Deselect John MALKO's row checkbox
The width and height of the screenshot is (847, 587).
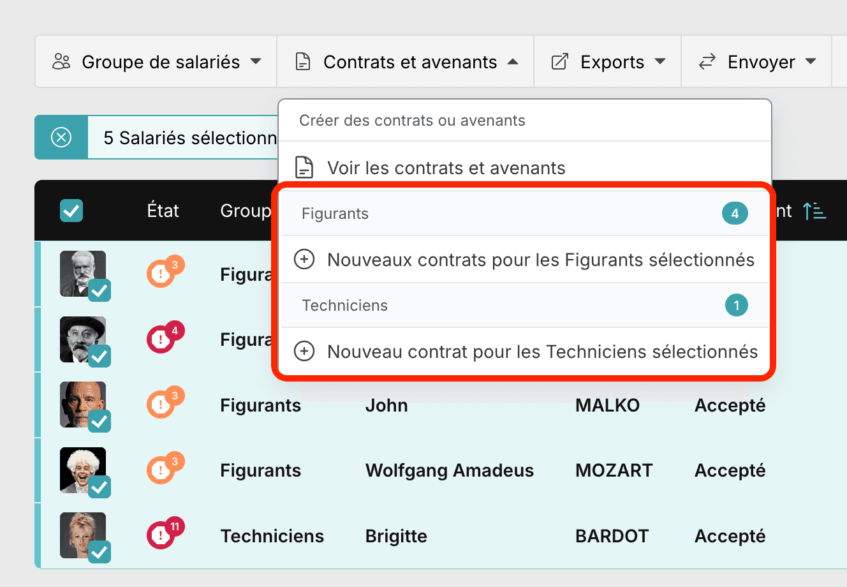coord(99,421)
